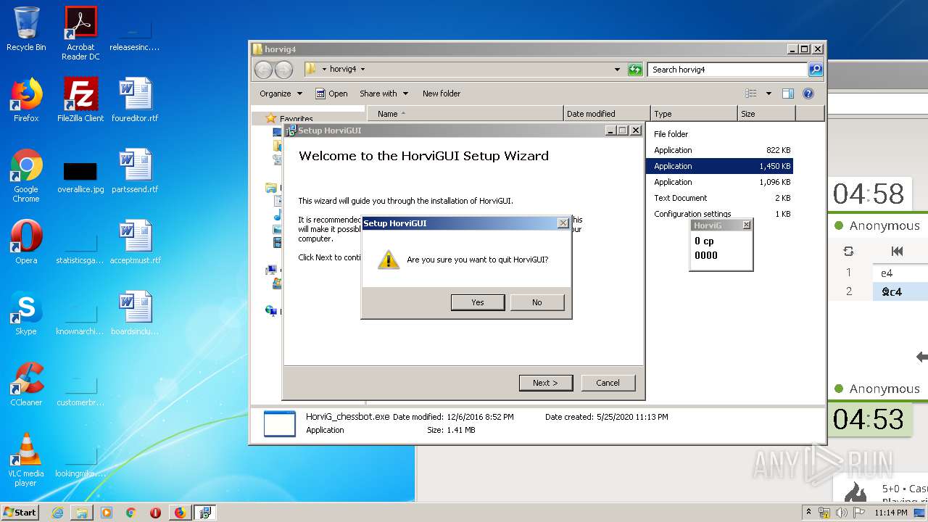Open Internet Explorer from the taskbar
This screenshot has width=928, height=522.
click(x=57, y=513)
